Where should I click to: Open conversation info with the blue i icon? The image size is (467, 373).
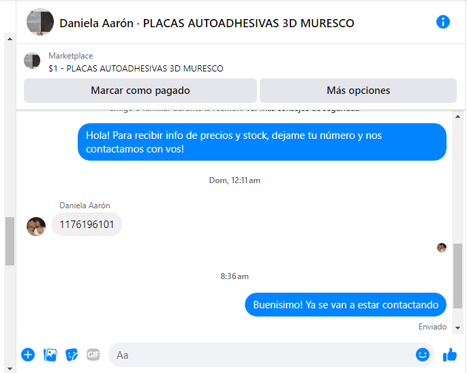click(x=442, y=22)
